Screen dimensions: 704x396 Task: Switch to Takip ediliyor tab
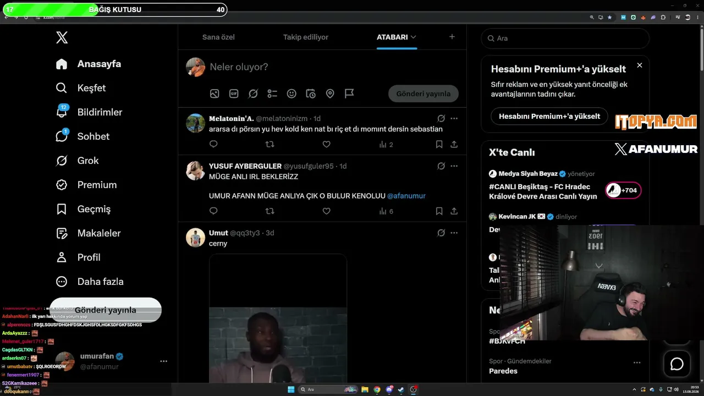(x=306, y=37)
